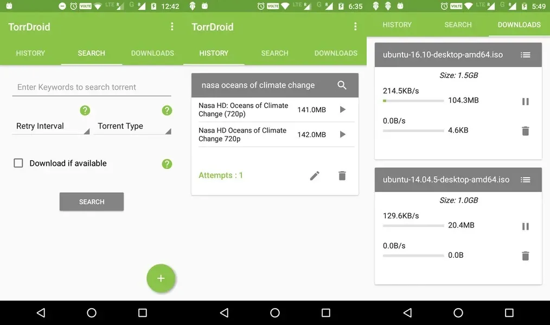Select SEARCH tab on first screen

coord(92,53)
